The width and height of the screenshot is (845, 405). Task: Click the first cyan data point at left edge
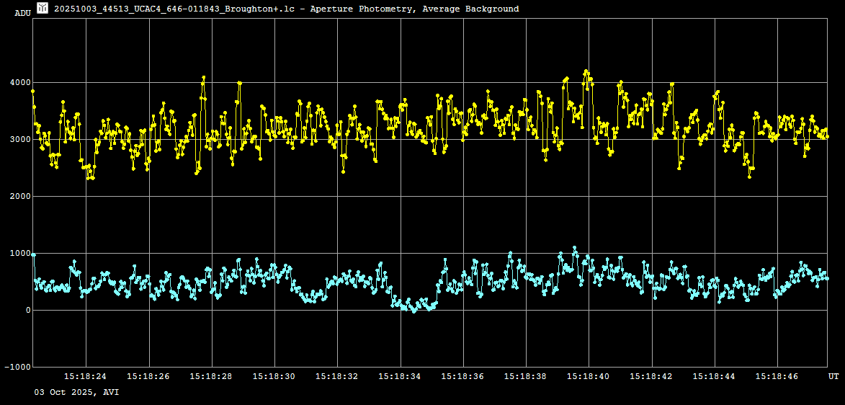[33, 254]
